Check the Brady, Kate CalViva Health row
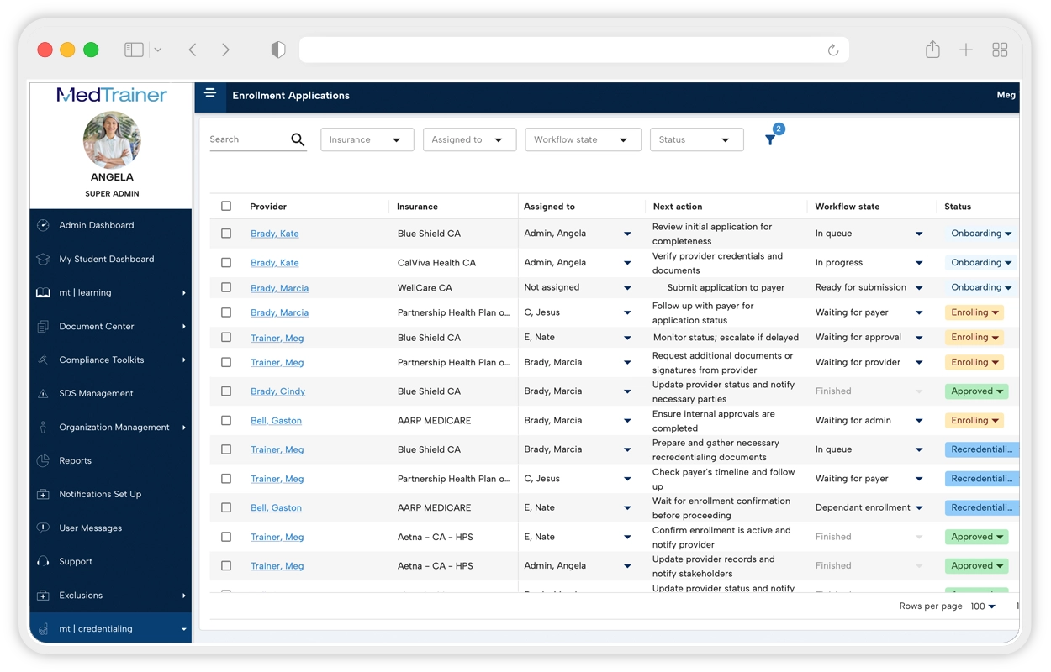Image resolution: width=1051 pixels, height=672 pixels. pyautogui.click(x=226, y=262)
